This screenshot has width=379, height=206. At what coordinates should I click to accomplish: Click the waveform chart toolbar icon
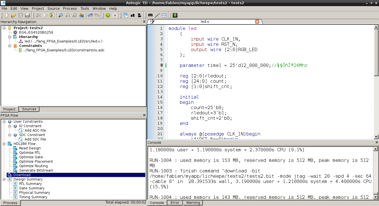[164, 15]
